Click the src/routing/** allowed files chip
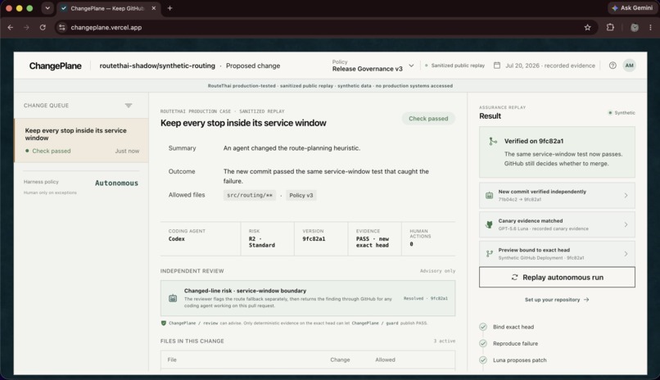This screenshot has height=380, width=660. pyautogui.click(x=250, y=195)
